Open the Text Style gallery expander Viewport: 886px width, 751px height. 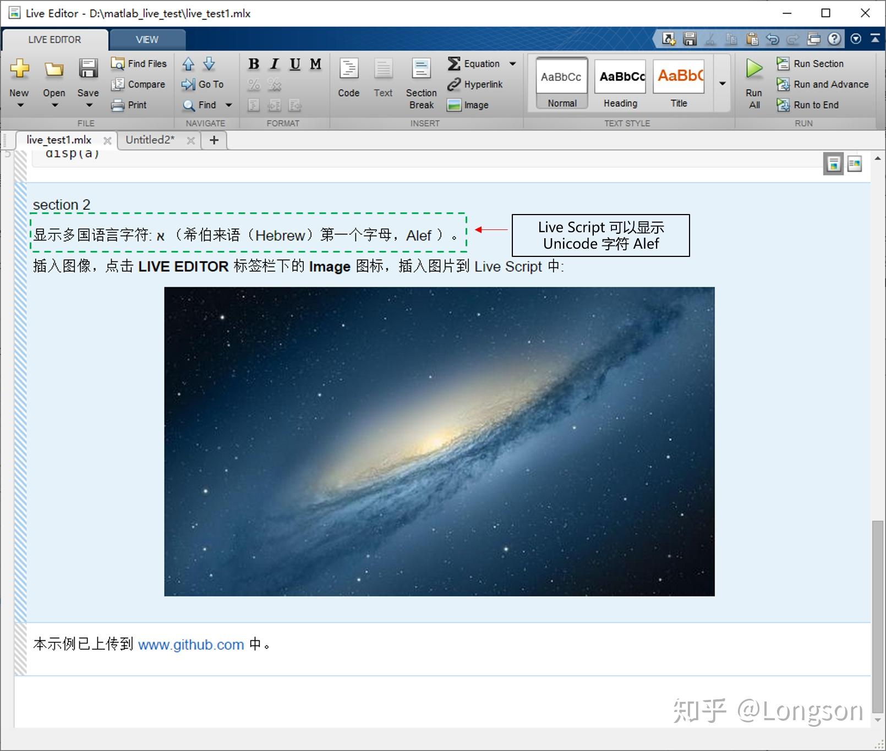721,83
